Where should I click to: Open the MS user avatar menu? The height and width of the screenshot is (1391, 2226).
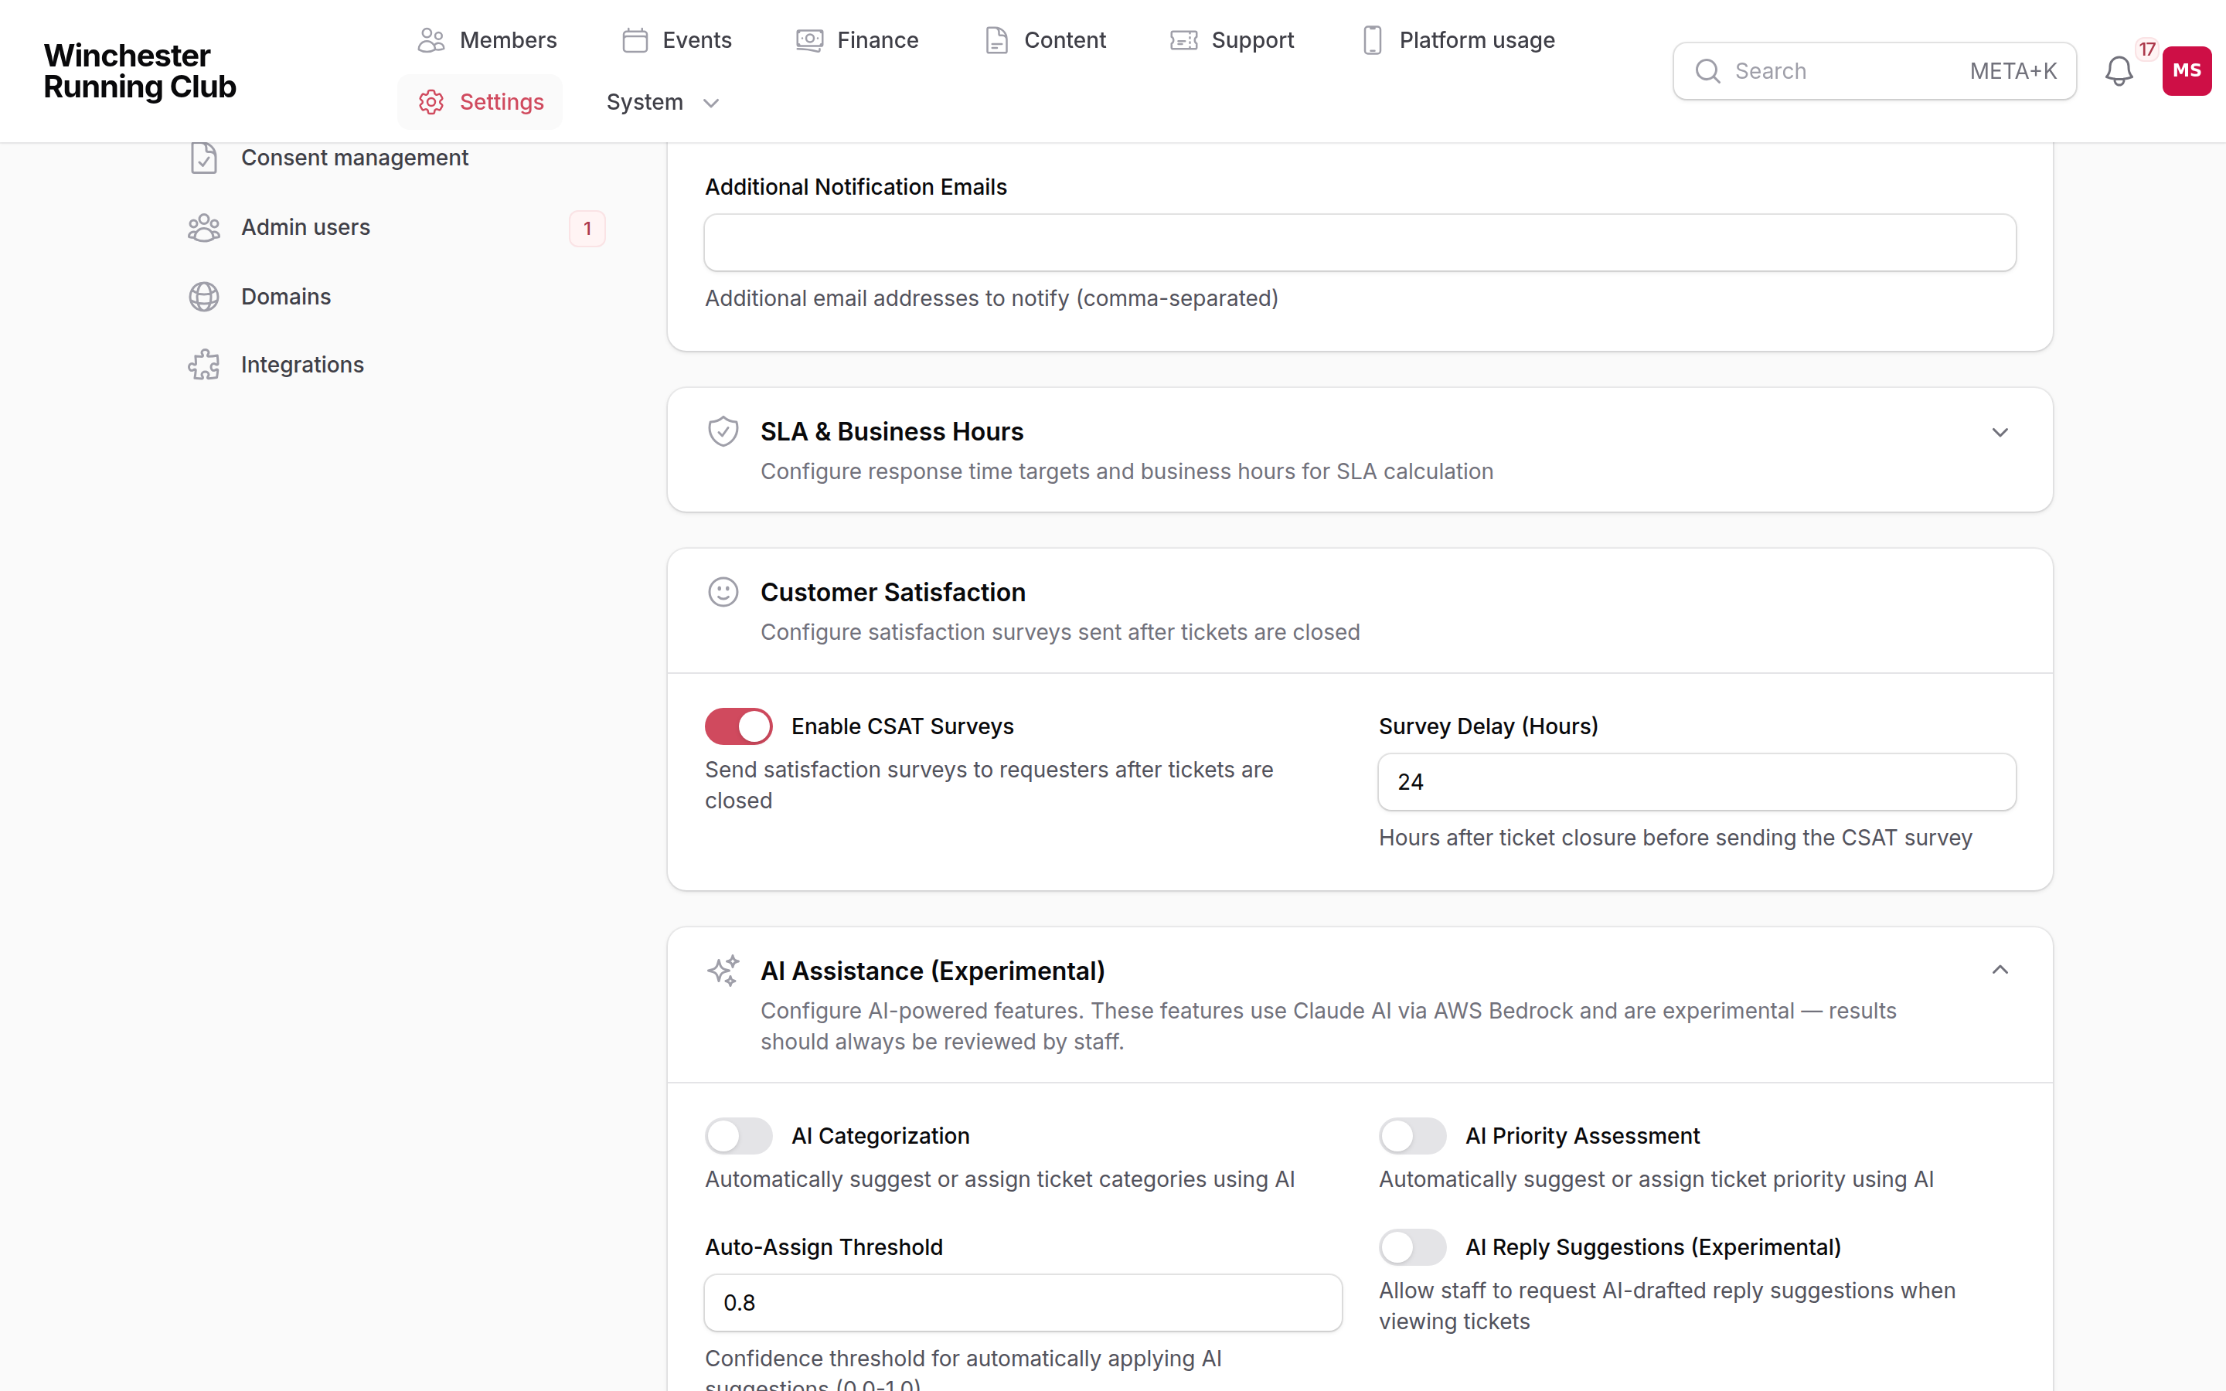2187,71
